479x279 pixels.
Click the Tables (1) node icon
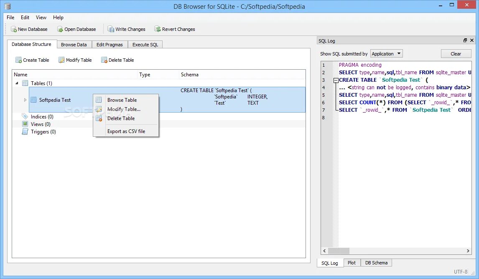point(25,83)
